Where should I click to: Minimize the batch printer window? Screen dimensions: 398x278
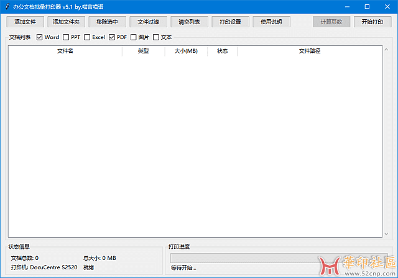pos(347,7)
